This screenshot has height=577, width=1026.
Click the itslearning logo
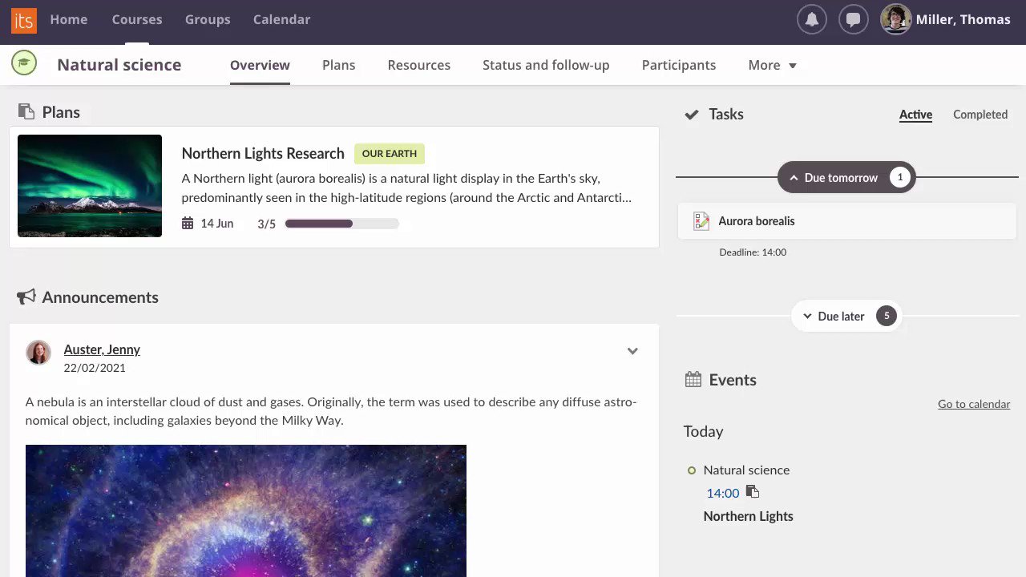(x=23, y=21)
